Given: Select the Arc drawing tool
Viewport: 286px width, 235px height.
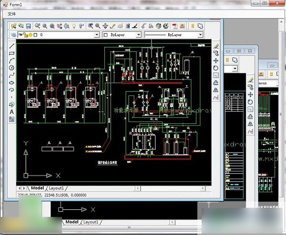Looking at the screenshot, I should (11, 61).
